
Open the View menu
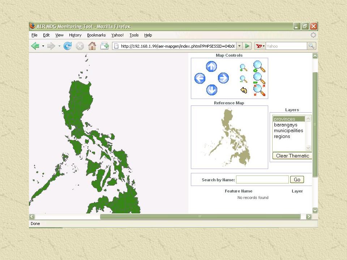(59, 35)
